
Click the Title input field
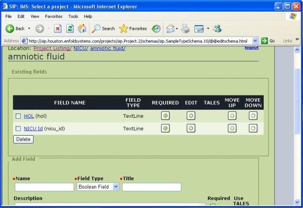[151, 187]
